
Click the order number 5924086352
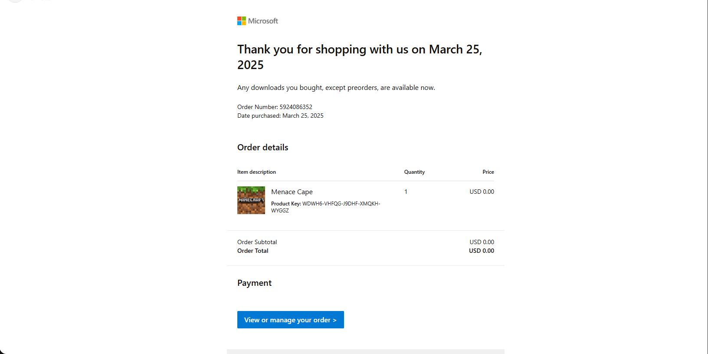296,107
